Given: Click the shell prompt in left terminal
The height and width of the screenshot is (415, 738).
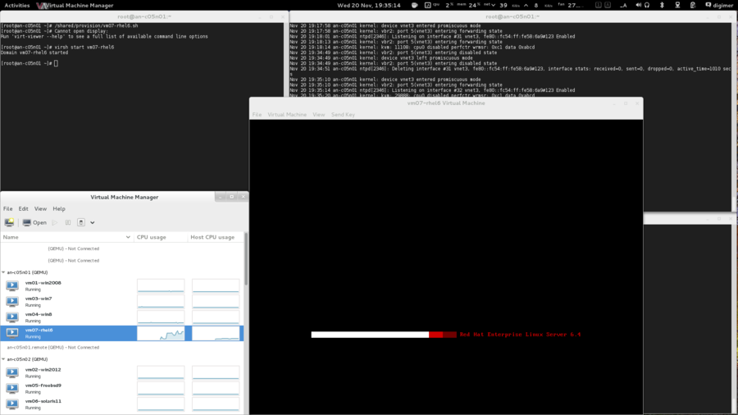Looking at the screenshot, I should [29, 63].
